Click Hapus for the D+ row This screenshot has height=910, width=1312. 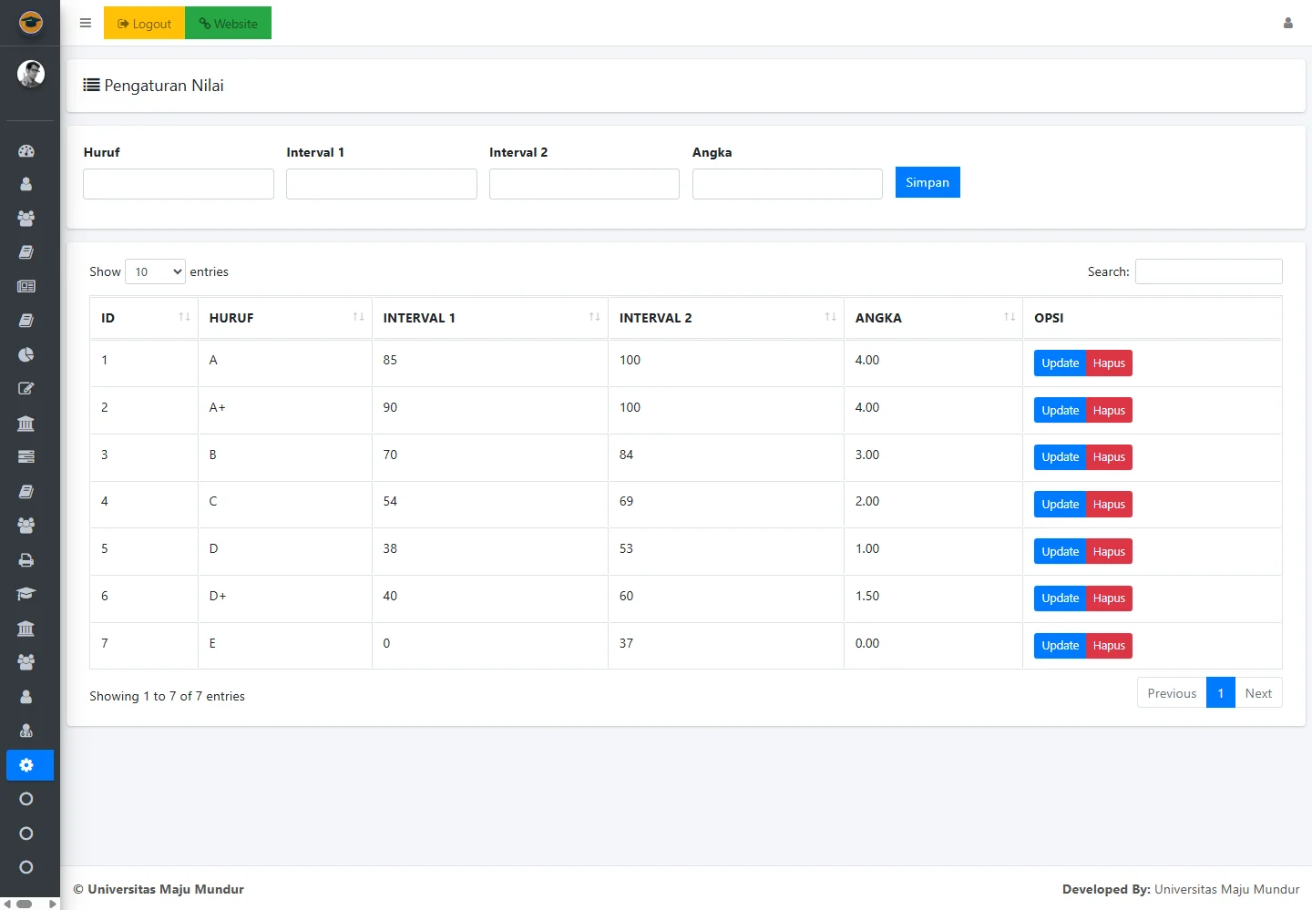1109,598
